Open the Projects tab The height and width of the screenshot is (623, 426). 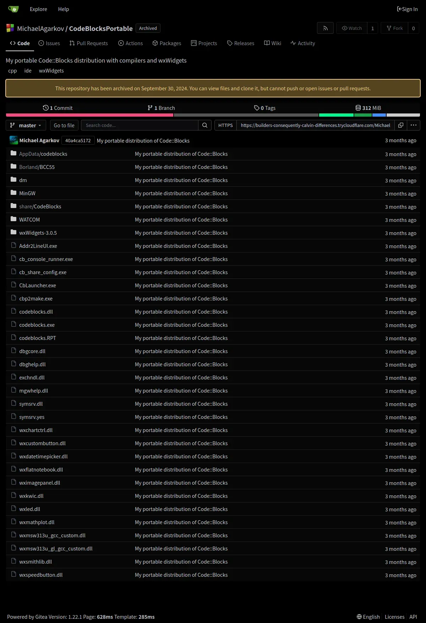(204, 43)
